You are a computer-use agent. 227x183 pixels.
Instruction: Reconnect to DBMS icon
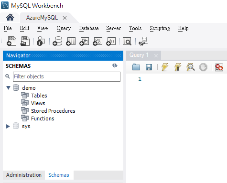pos(143,41)
